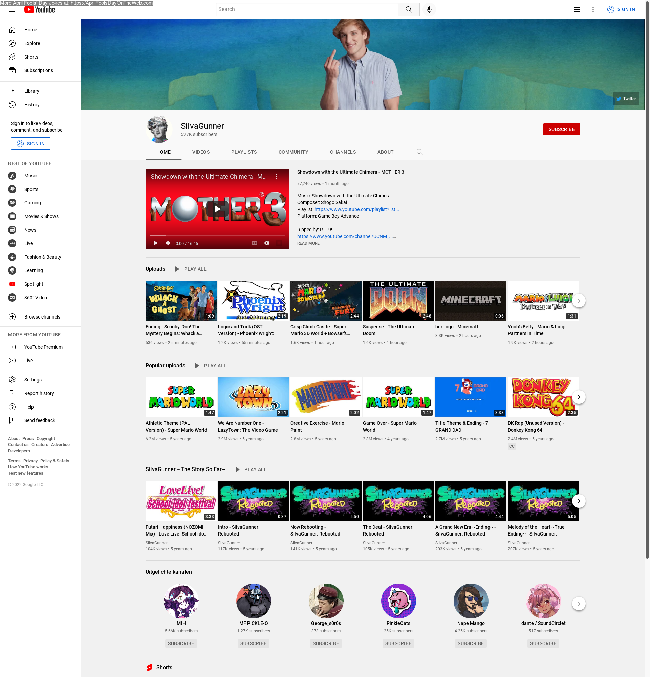Switch to the COMMUNITY tab
Image resolution: width=650 pixels, height=677 pixels.
[x=293, y=152]
